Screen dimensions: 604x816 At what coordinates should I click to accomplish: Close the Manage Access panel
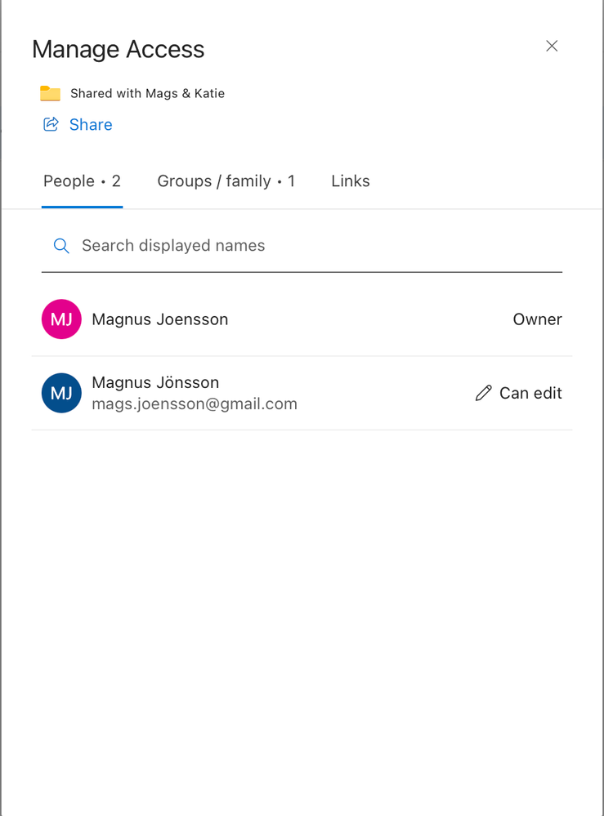click(x=552, y=46)
